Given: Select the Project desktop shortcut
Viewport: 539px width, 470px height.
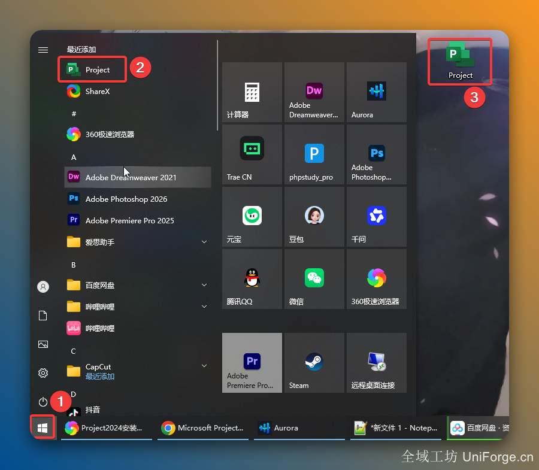Looking at the screenshot, I should pos(460,61).
